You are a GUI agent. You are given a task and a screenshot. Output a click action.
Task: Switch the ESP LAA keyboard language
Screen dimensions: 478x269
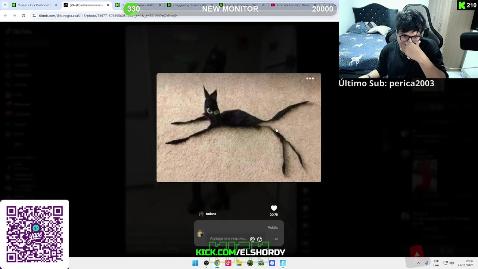point(436,263)
